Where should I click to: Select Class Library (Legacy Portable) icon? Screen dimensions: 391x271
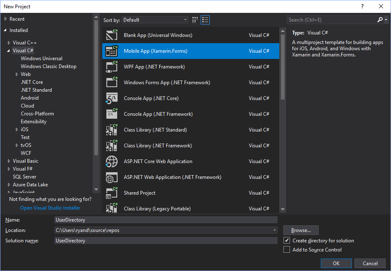112,208
